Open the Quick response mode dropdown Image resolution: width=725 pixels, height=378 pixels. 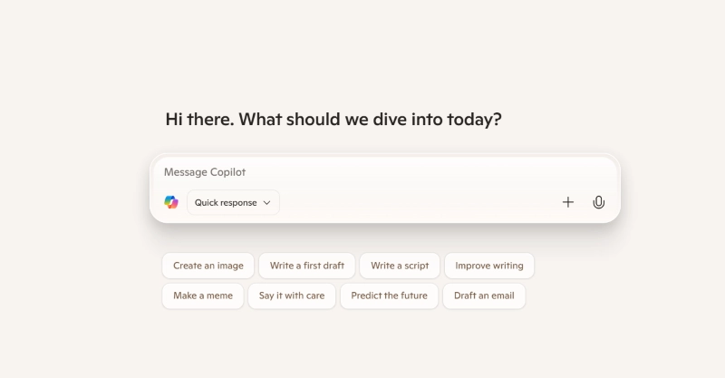pyautogui.click(x=233, y=202)
